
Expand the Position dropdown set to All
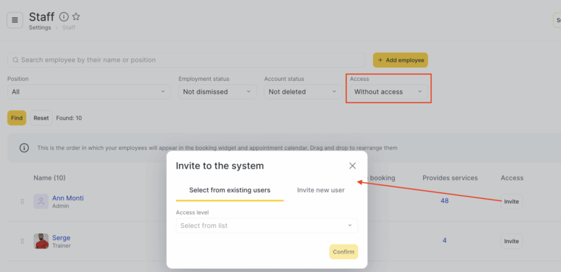[x=89, y=92]
